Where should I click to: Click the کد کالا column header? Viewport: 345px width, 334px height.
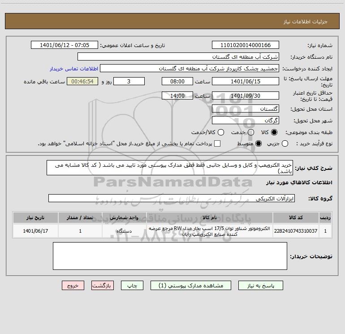[x=296, y=218]
